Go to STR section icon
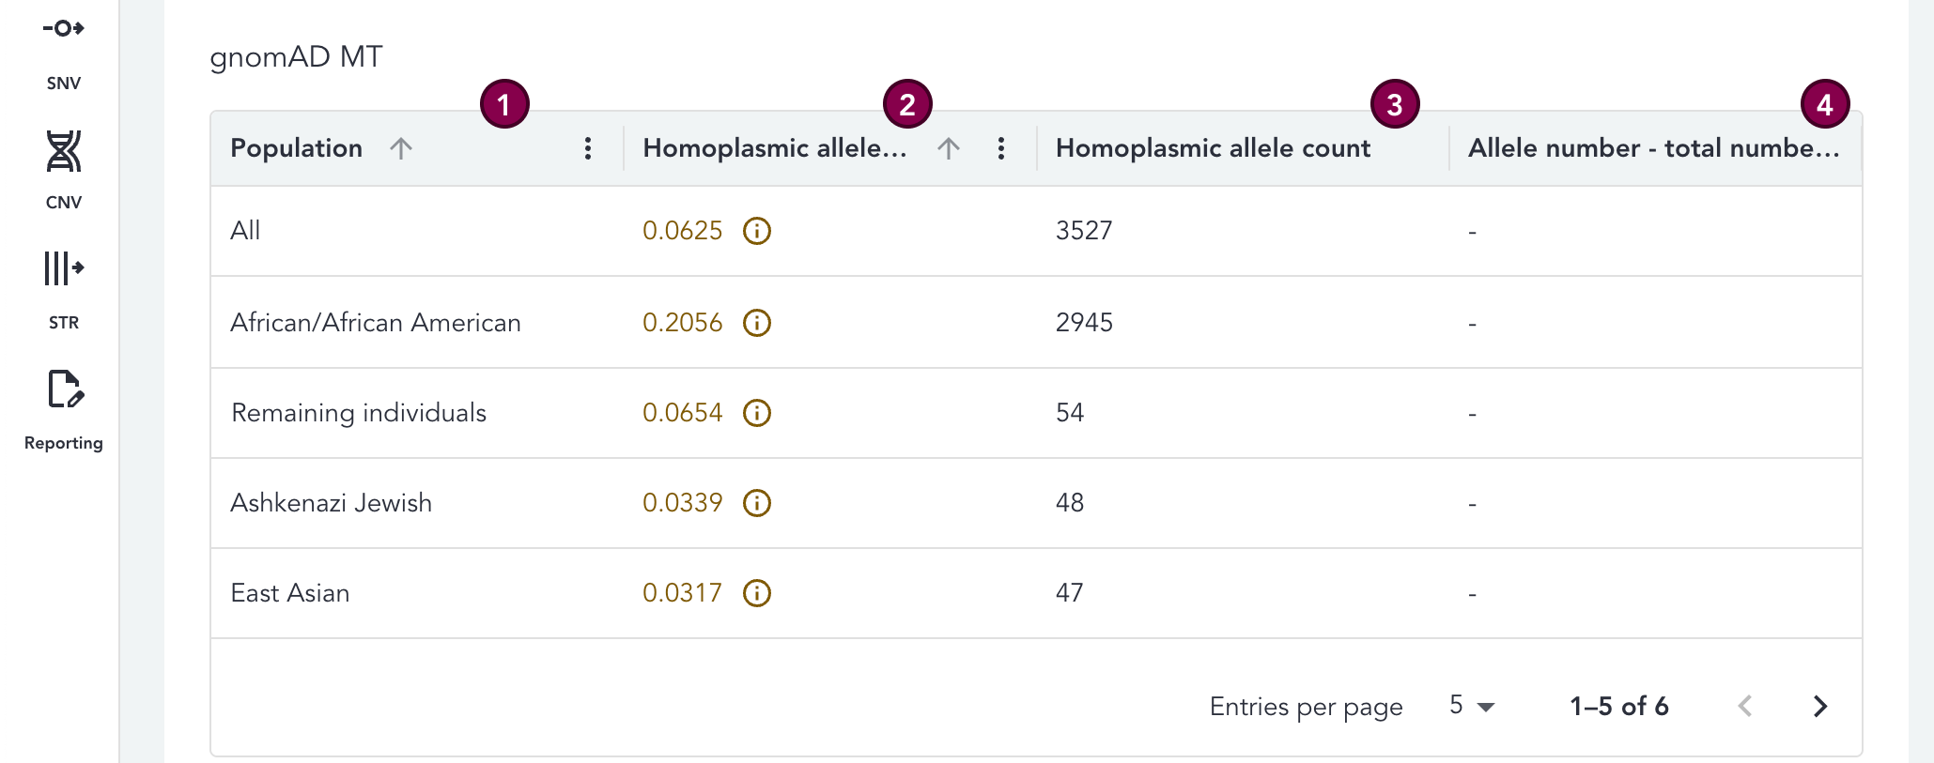1934x763 pixels. point(63,268)
